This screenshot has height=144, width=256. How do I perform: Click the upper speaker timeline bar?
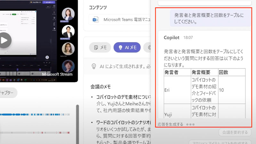pyautogui.click(x=35, y=114)
